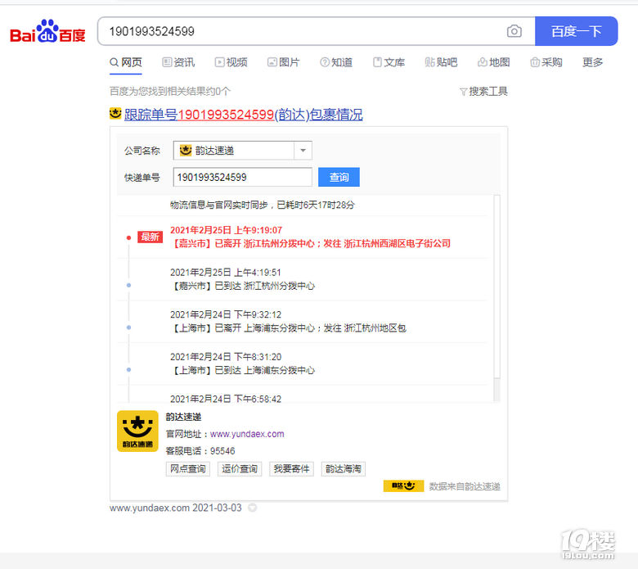This screenshot has width=638, height=569.
Task: Click the dropdown arrow next to 韵达速递
Action: tap(303, 151)
